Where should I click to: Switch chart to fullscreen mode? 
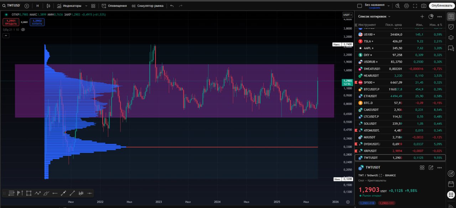[415, 6]
